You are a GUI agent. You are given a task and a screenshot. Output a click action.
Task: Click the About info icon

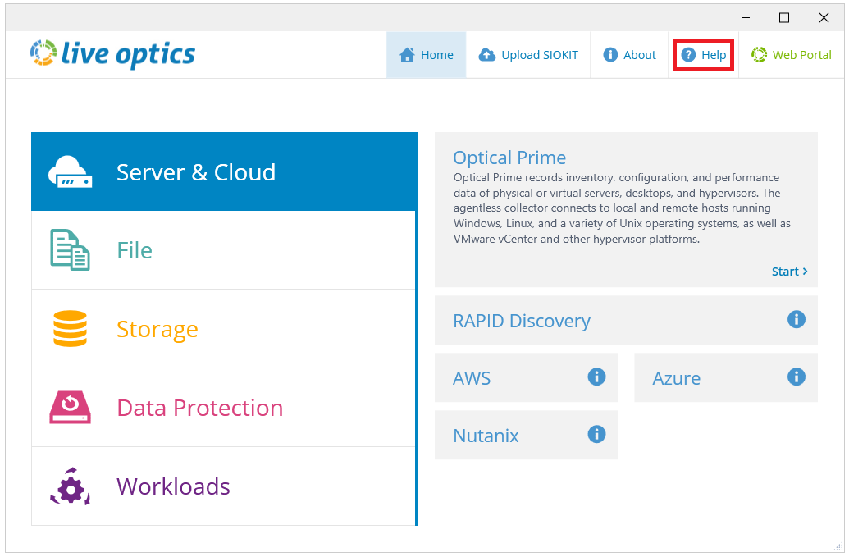(607, 54)
